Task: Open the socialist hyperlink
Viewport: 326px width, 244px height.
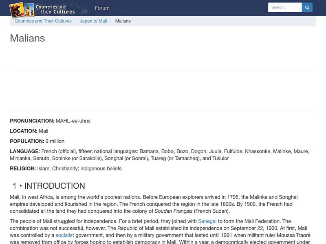Action: (65, 235)
